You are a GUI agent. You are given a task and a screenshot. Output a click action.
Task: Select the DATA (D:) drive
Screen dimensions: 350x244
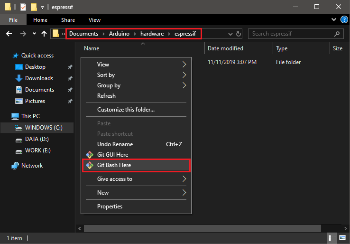tap(37, 139)
